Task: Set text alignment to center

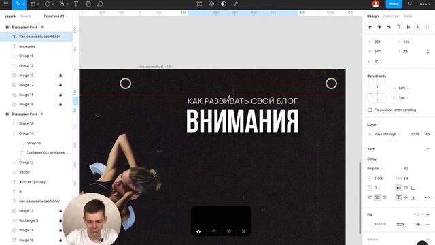Action: click(x=377, y=197)
